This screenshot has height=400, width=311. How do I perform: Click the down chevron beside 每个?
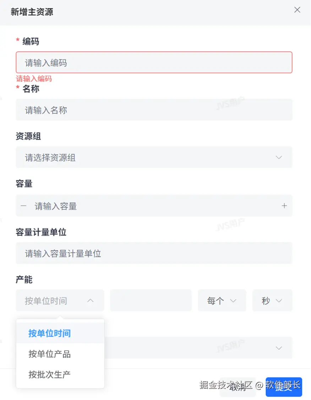pos(233,301)
